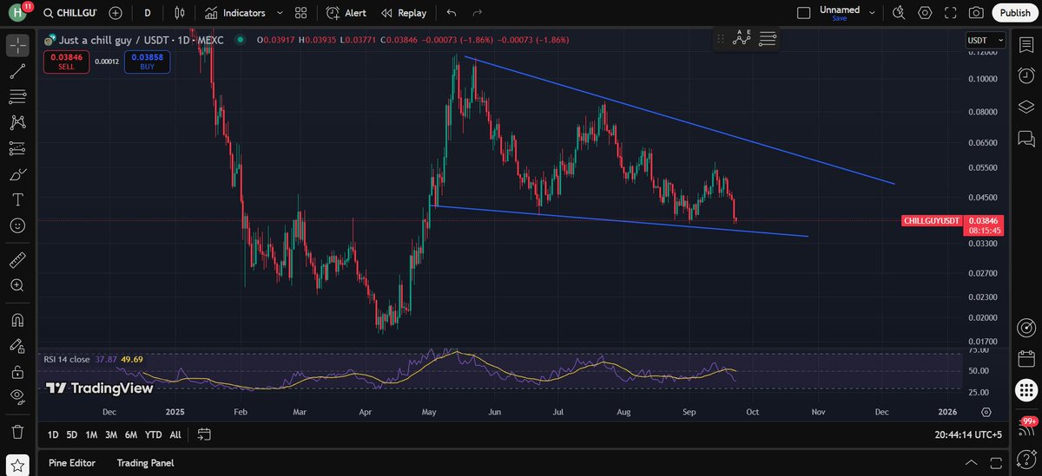Expand the Unnamed layout dropdown arrow
Viewport: 1042px width, 476px height.
pos(874,13)
